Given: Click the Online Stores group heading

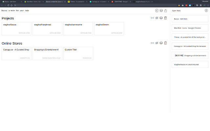Looking at the screenshot, I should click(12, 43).
